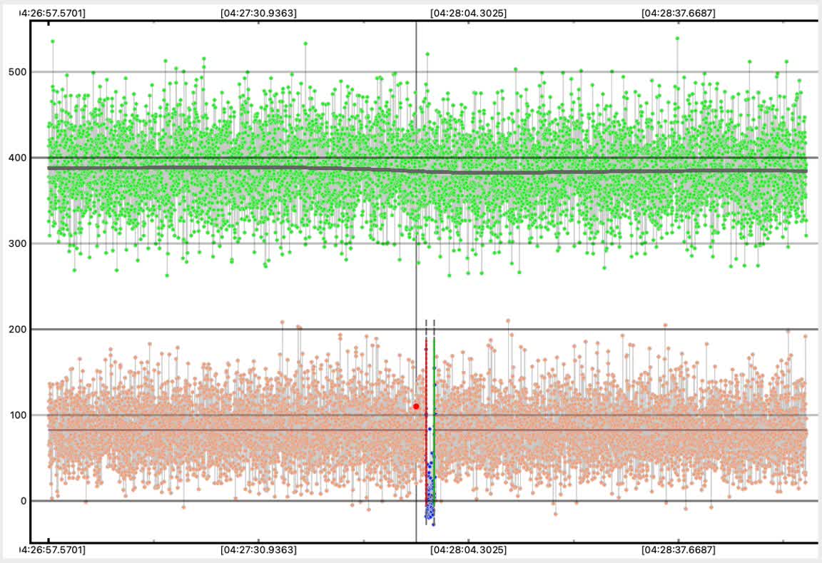Click the thick gray trend line in green series
Viewport: 822px width, 563px height.
[x=214, y=168]
